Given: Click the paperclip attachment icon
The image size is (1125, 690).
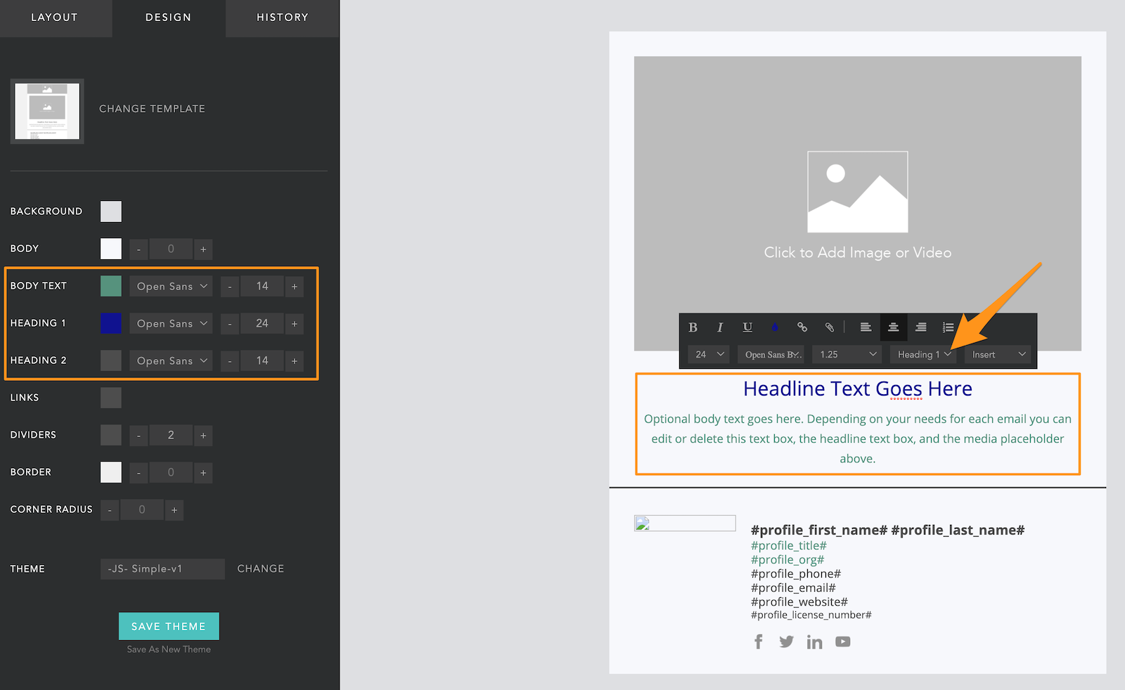Looking at the screenshot, I should pos(830,327).
